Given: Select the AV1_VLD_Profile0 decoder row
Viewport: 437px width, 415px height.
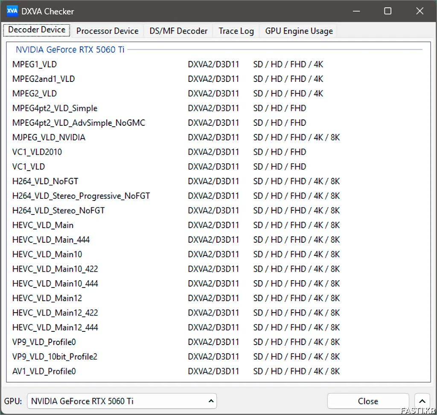Looking at the screenshot, I should tap(218, 371).
